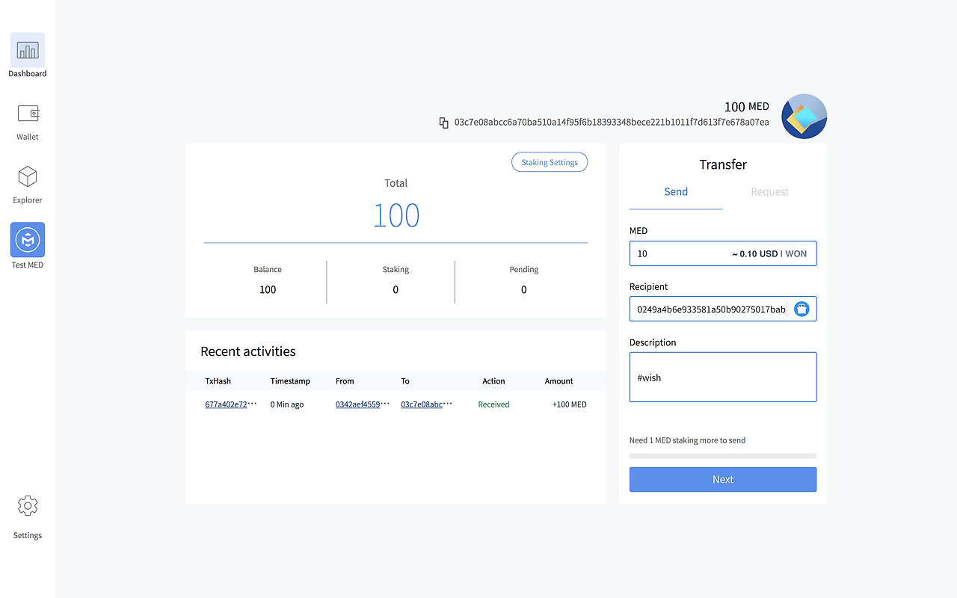Click the Need 1 MED staking notice
This screenshot has height=598, width=957.
pyautogui.click(x=688, y=440)
